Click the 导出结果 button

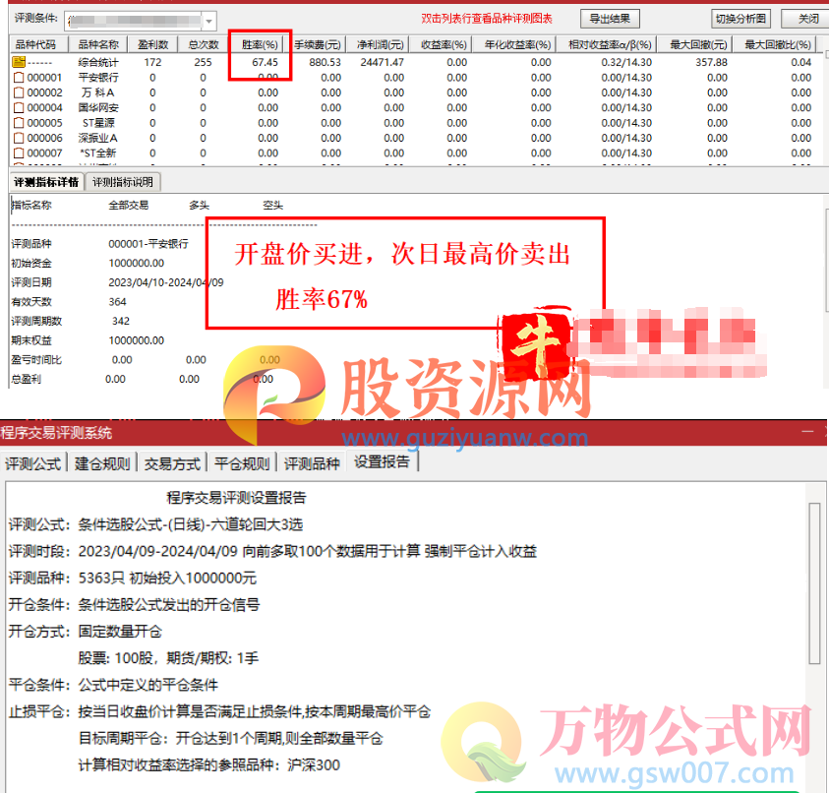pos(610,19)
